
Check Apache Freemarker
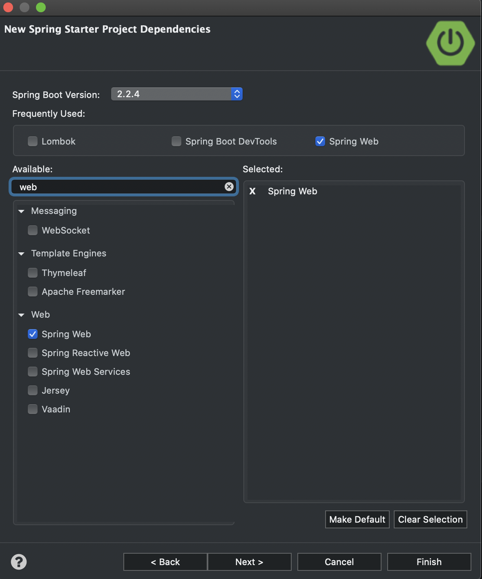33,292
